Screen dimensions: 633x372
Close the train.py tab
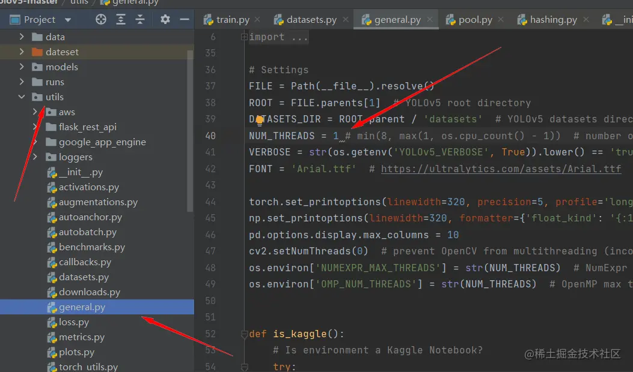[257, 19]
